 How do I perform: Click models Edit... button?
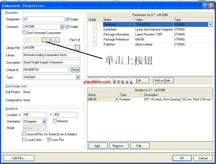click(140, 146)
